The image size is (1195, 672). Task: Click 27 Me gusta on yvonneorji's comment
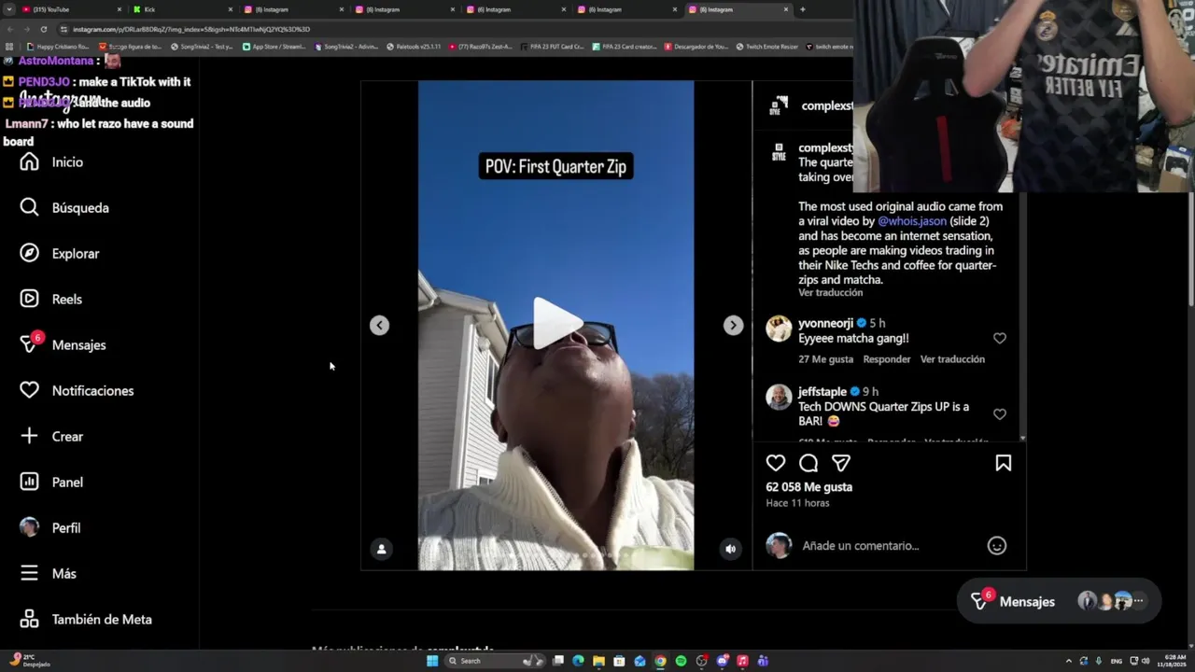pyautogui.click(x=825, y=359)
